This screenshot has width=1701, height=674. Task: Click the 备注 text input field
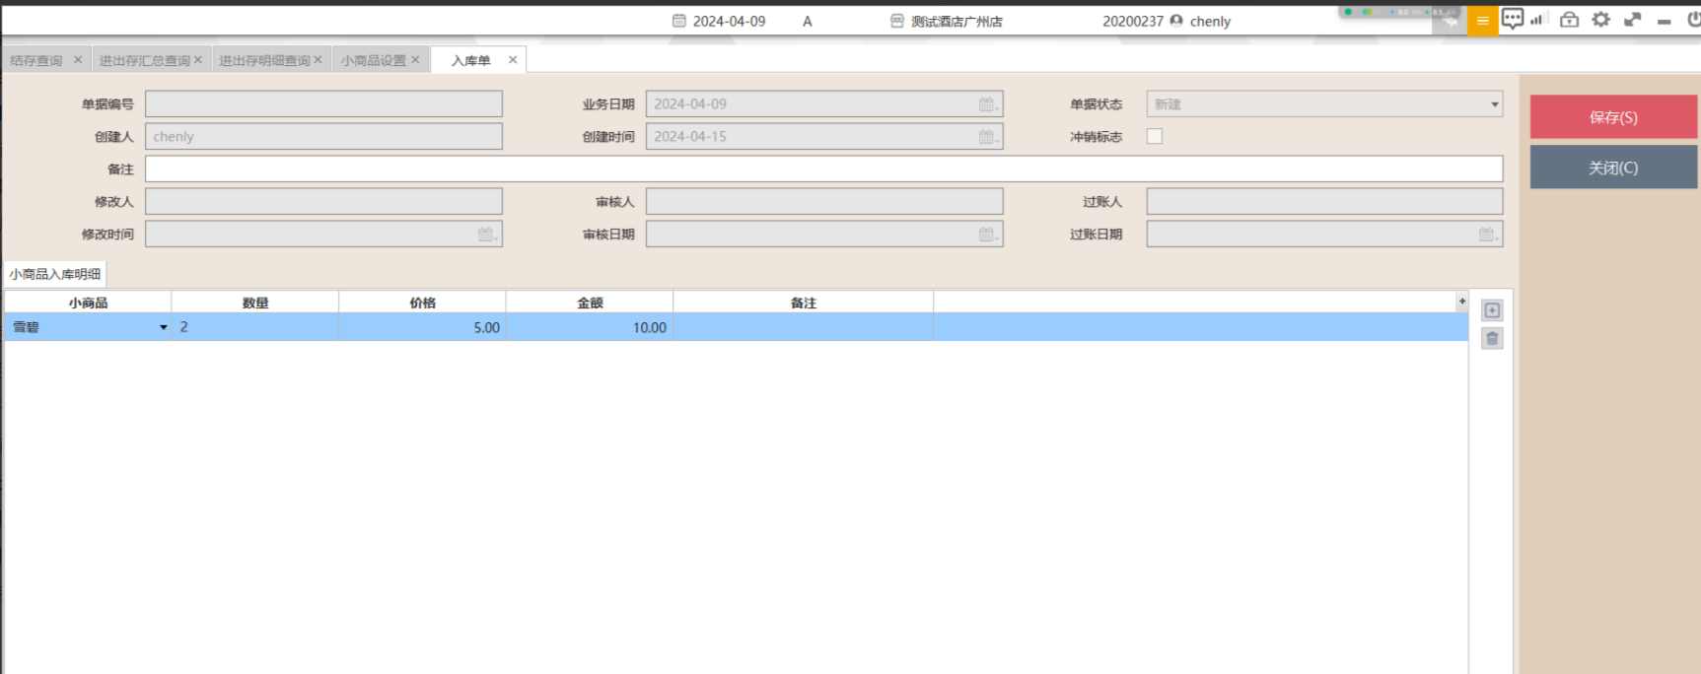coord(823,169)
